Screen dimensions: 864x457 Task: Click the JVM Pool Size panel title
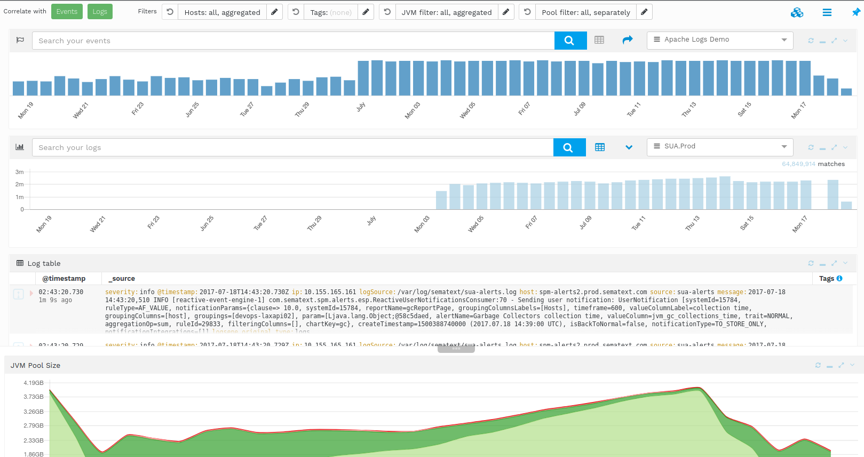(35, 366)
